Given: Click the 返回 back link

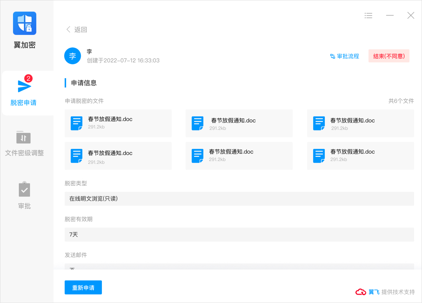Looking at the screenshot, I should point(76,29).
